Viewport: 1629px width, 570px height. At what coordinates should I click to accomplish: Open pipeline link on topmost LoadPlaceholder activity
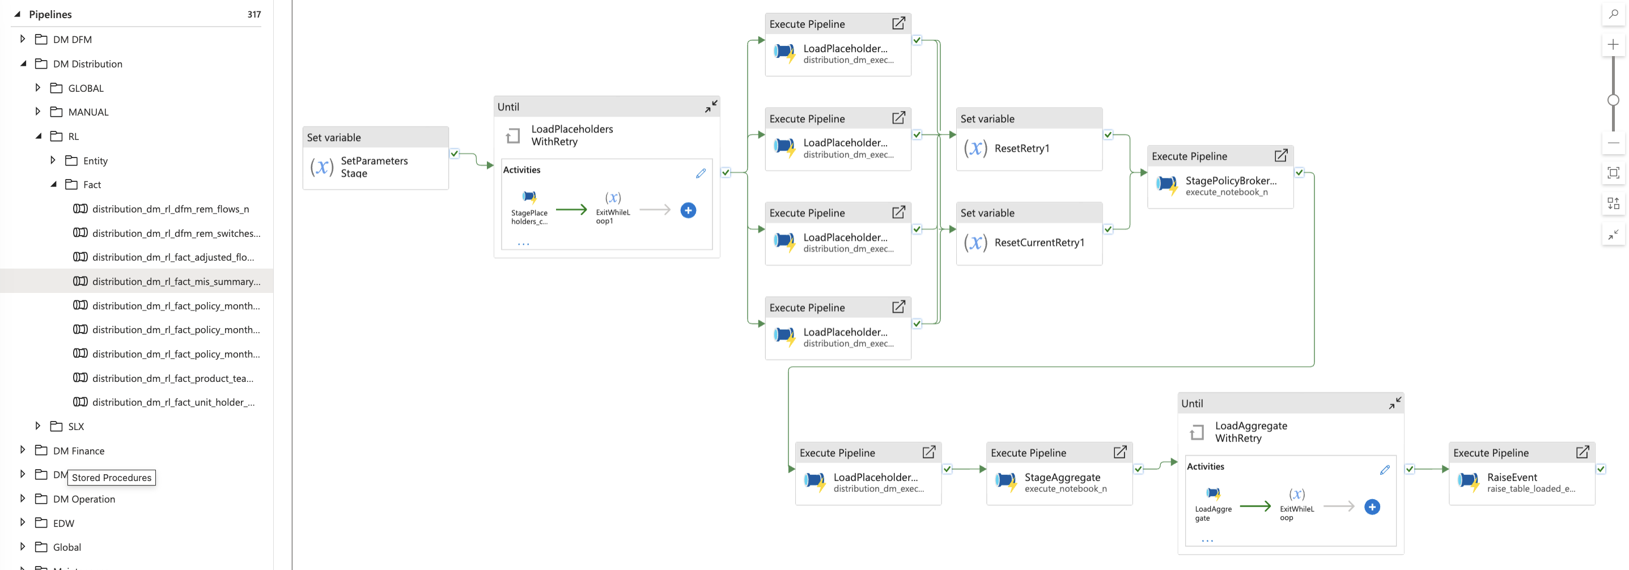pos(898,23)
